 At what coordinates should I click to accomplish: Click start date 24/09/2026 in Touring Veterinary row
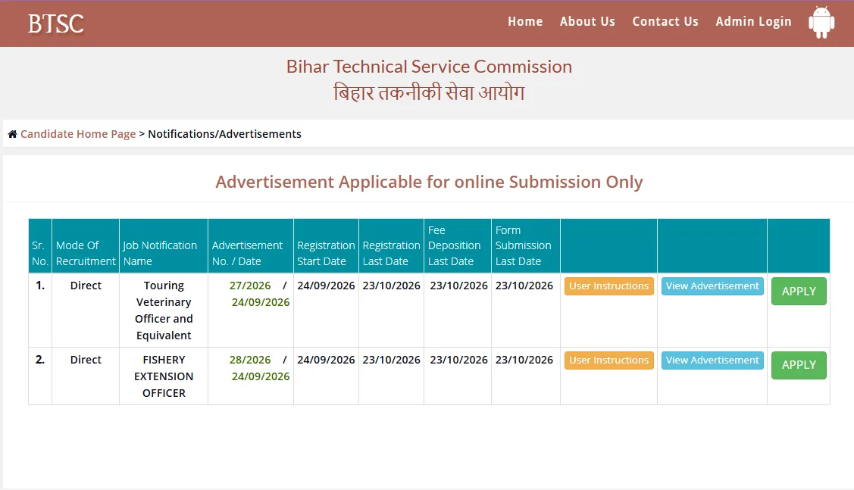point(326,286)
